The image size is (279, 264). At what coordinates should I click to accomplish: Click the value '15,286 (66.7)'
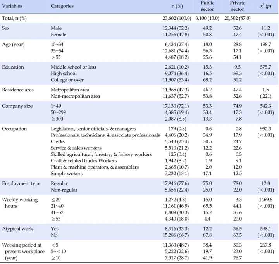176,235
